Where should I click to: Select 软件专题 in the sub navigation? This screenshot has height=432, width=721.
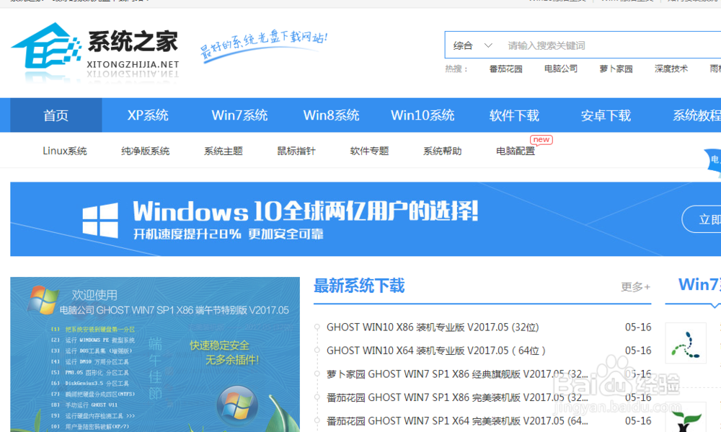pyautogui.click(x=369, y=151)
